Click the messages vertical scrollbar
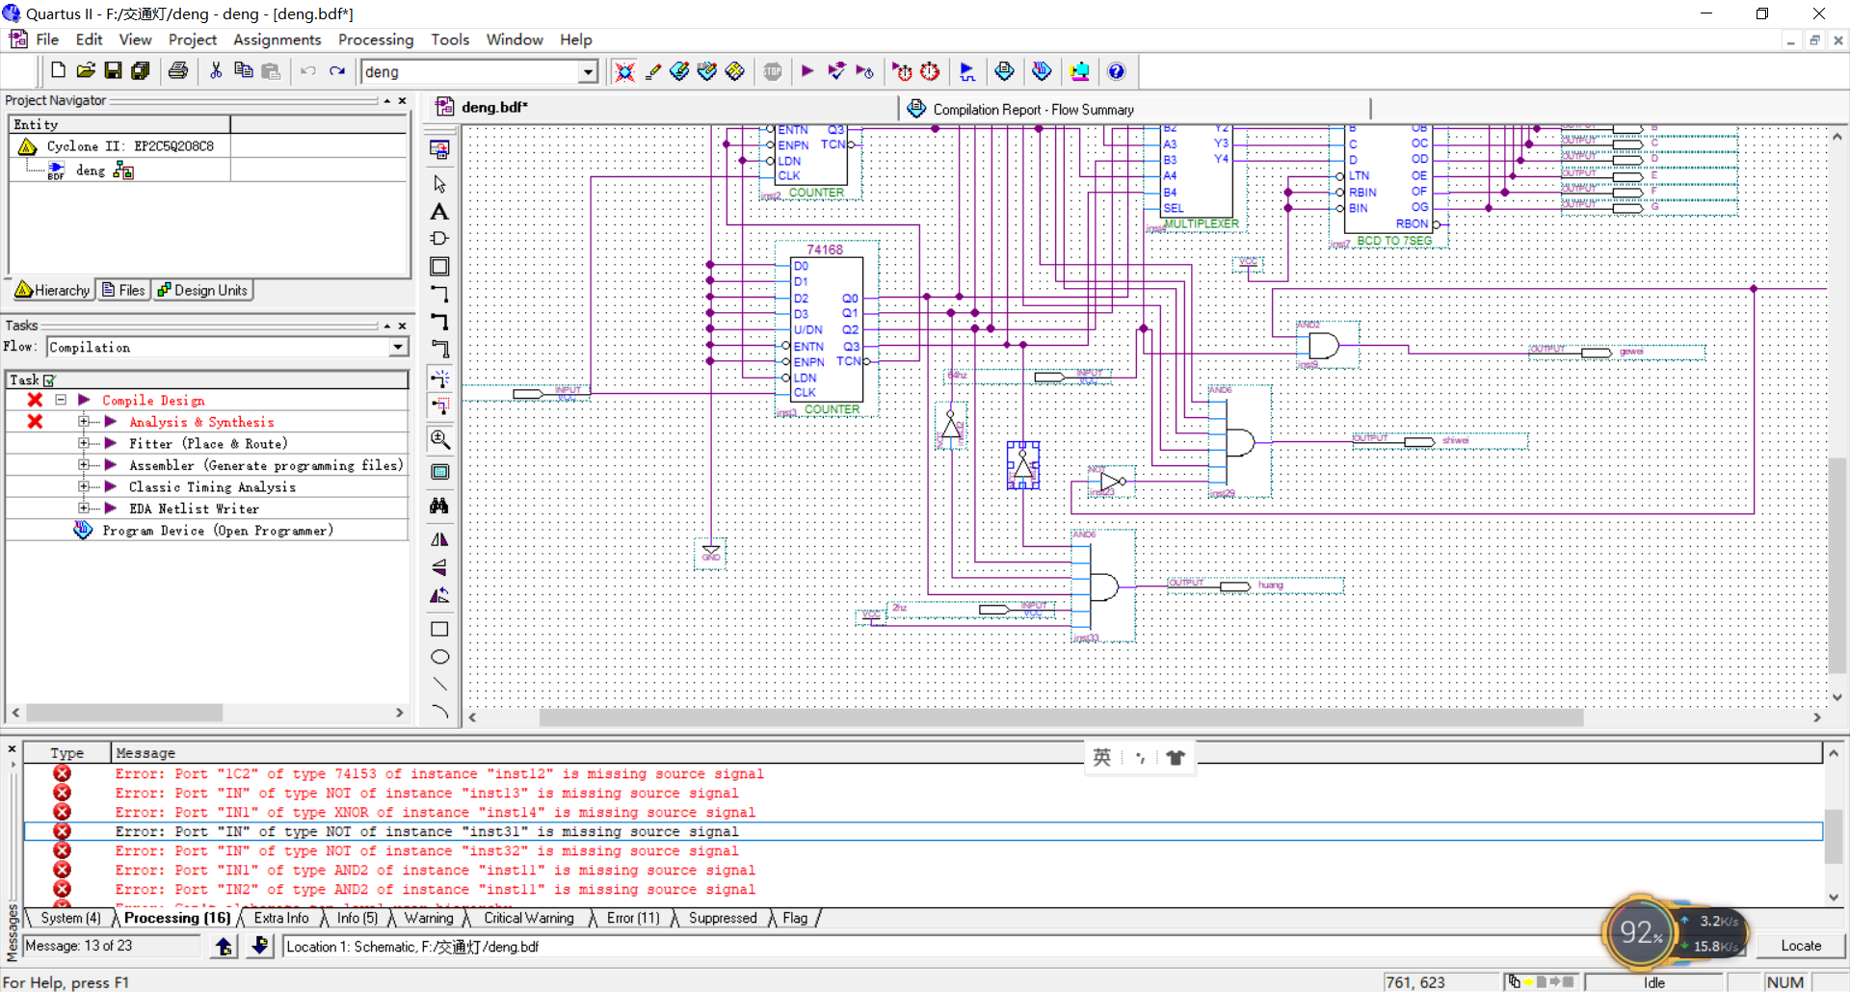 pyautogui.click(x=1834, y=836)
